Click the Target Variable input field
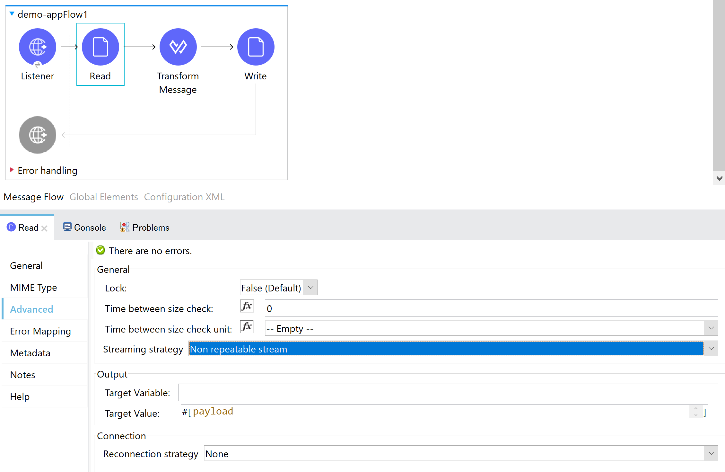This screenshot has height=472, width=725. (x=448, y=392)
